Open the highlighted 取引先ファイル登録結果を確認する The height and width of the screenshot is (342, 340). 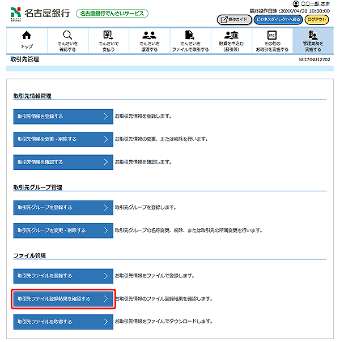click(63, 298)
